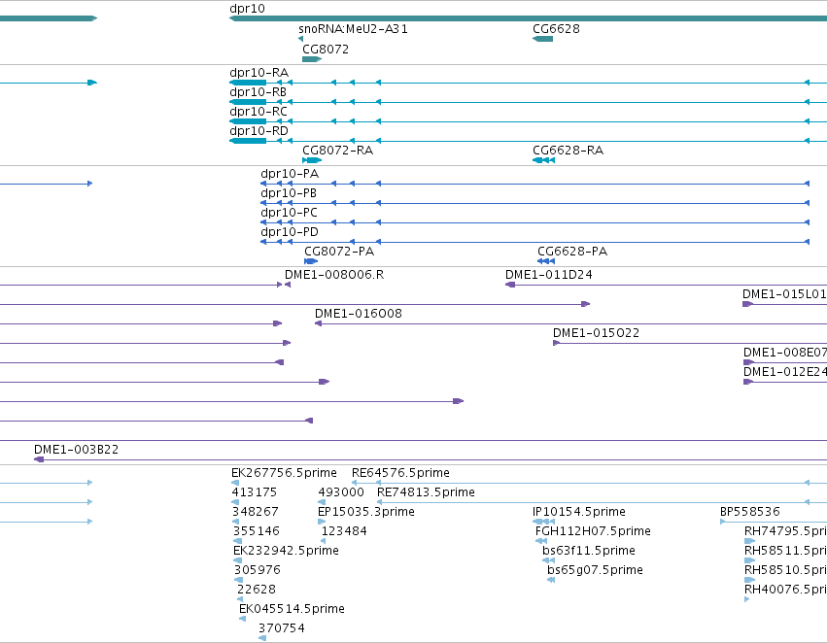Select the BP558536 EST label

pyautogui.click(x=750, y=512)
